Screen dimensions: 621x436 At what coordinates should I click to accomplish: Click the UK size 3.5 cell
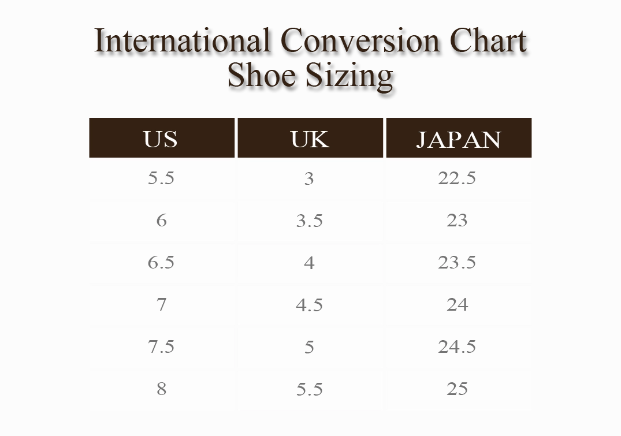[x=310, y=221]
